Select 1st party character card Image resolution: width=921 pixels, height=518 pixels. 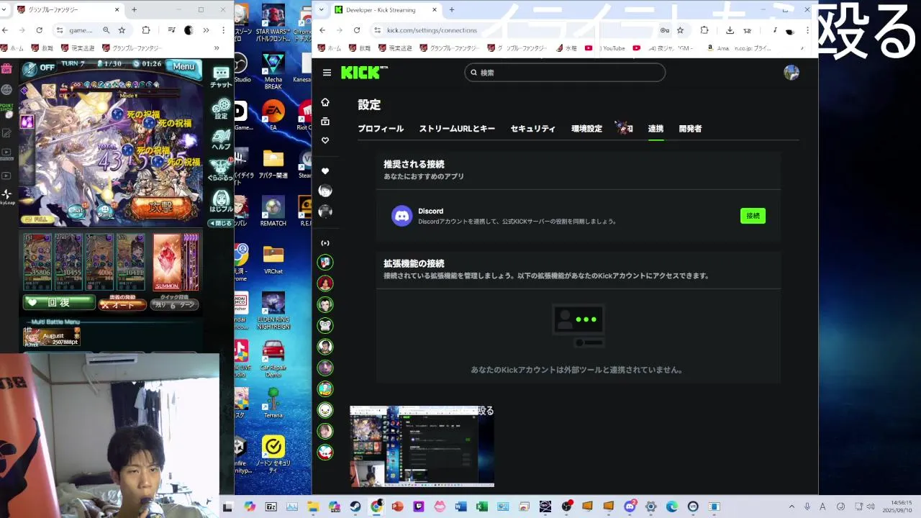click(x=37, y=262)
